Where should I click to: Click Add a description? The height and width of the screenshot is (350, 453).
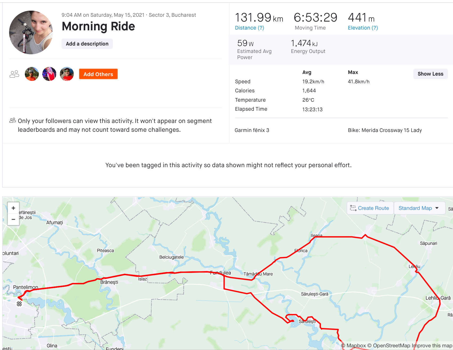point(87,44)
